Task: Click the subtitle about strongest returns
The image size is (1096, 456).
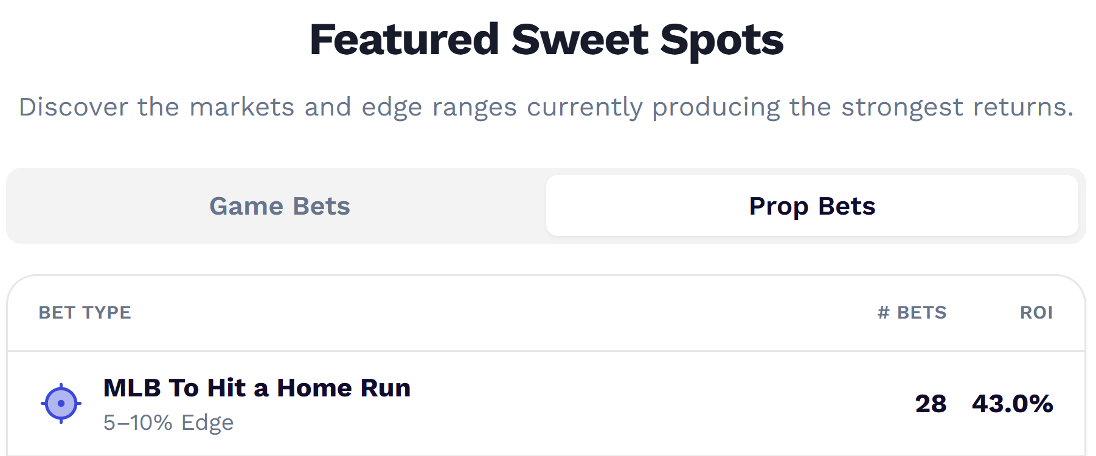Action: point(546,108)
